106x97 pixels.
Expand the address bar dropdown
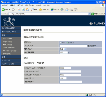[x=89, y=14]
